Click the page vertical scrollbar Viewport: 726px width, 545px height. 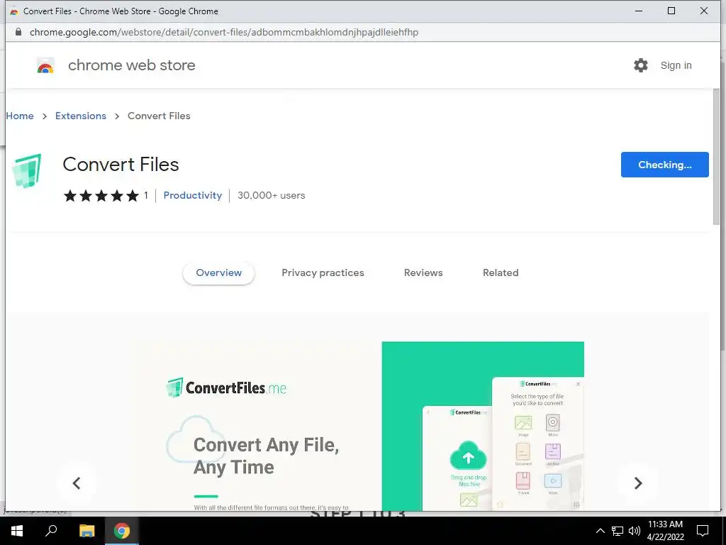(x=716, y=158)
